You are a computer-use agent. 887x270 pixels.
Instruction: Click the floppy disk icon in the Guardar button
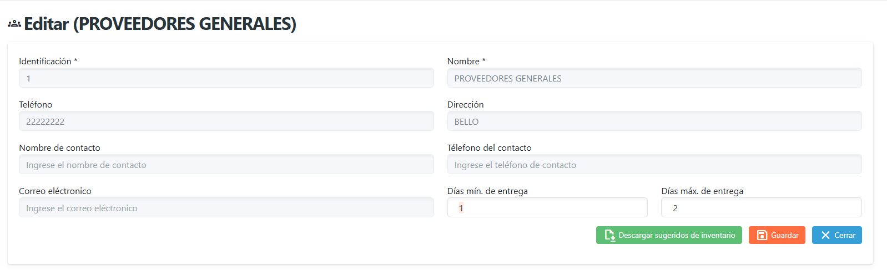click(762, 235)
